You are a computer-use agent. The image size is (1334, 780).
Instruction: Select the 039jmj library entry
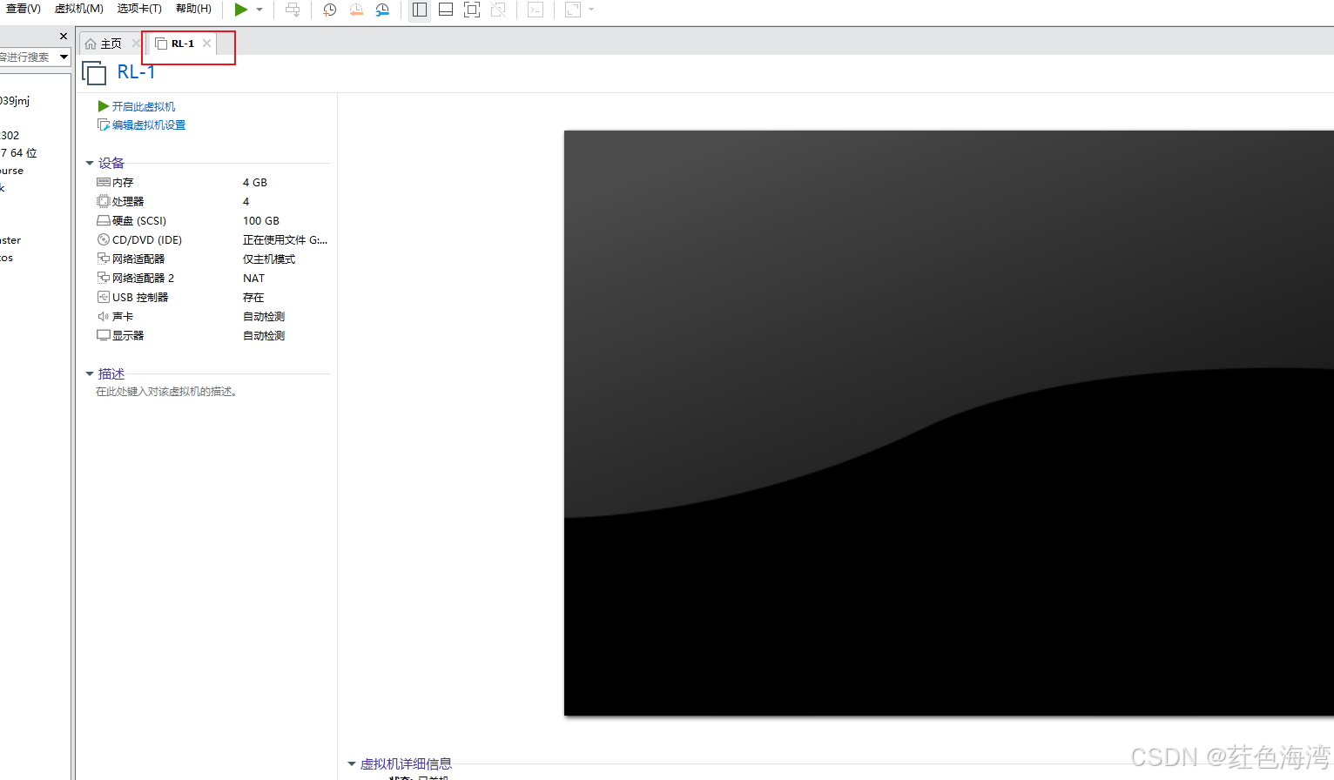[x=15, y=101]
